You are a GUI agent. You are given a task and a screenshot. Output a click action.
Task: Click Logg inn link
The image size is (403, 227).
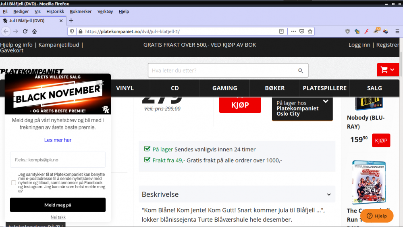point(359,45)
